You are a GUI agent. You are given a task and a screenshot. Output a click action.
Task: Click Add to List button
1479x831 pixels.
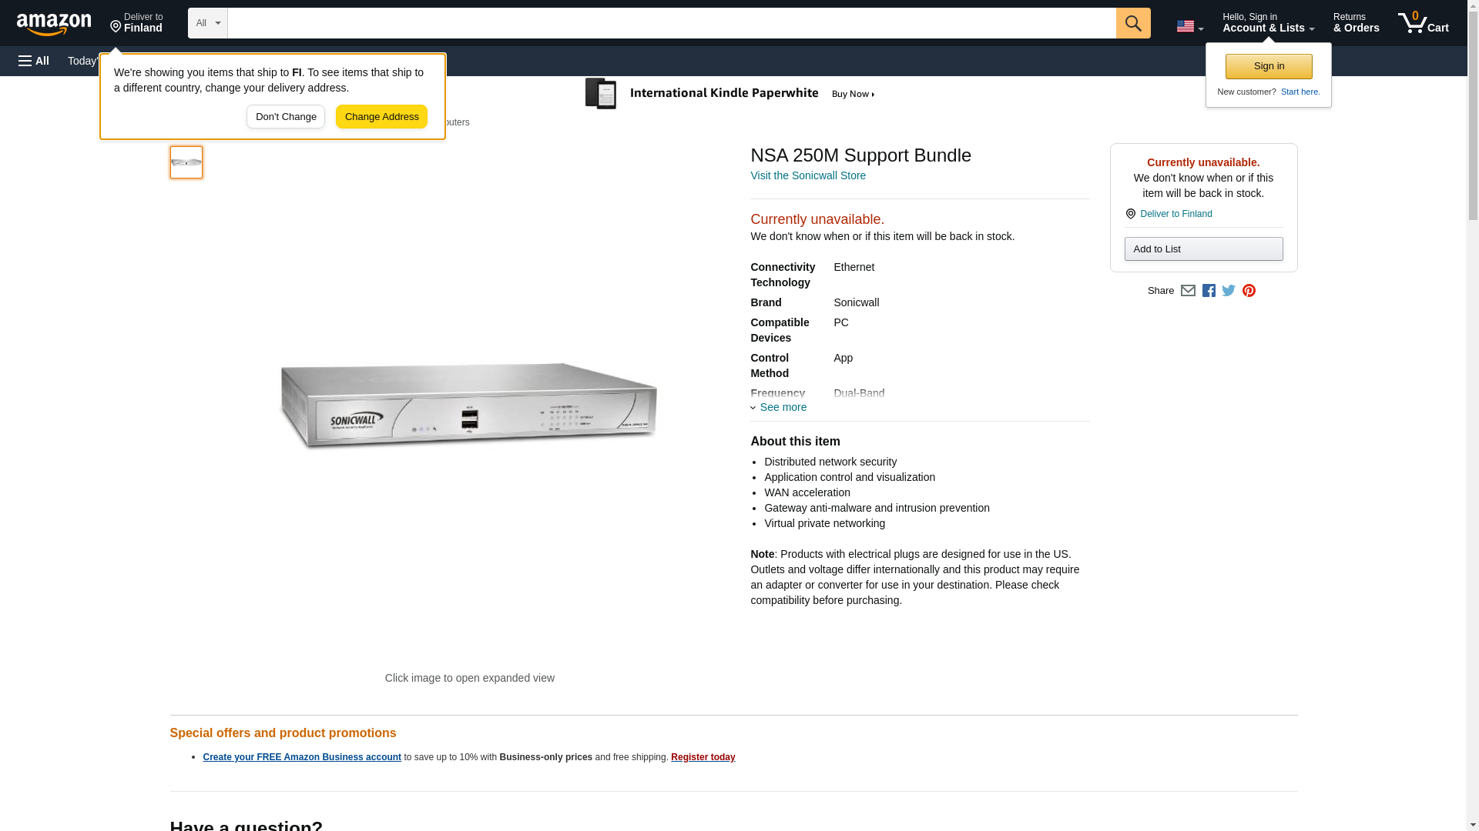(1203, 249)
